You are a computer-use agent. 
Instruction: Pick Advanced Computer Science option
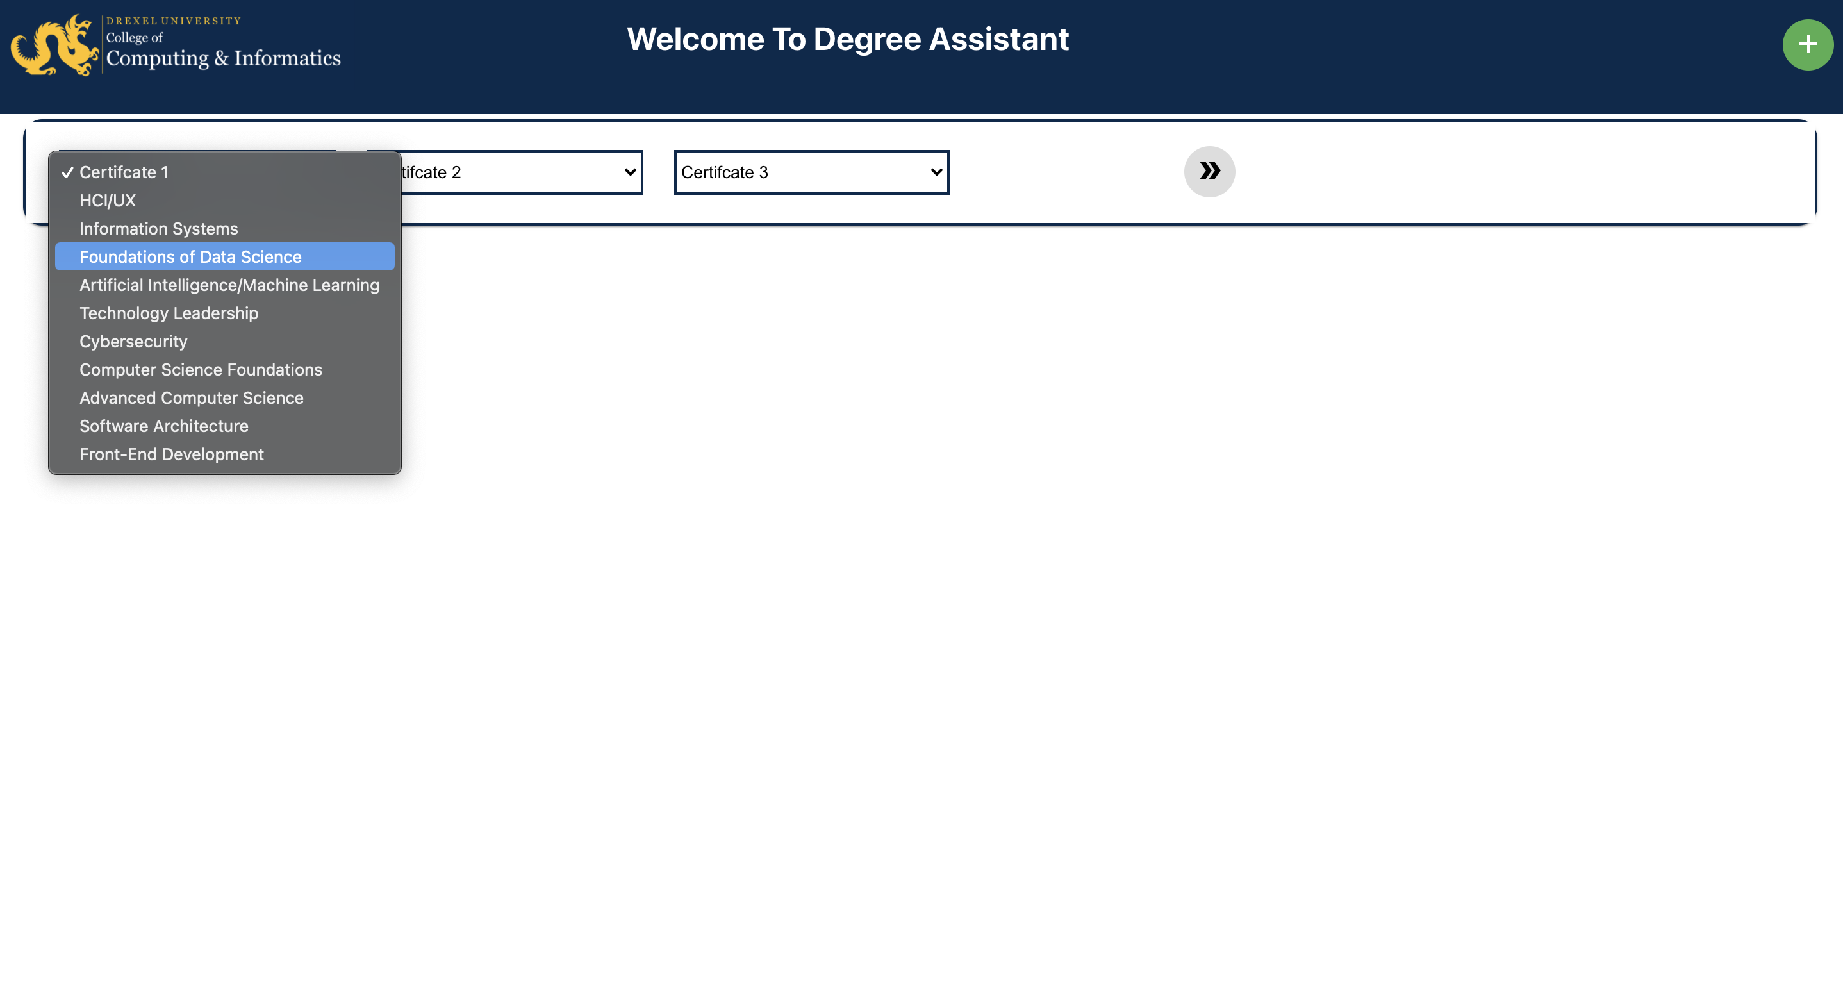[x=191, y=398]
